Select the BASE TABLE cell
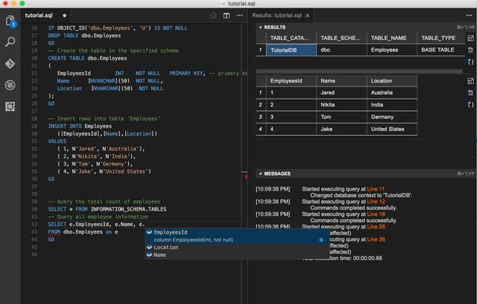 (441, 50)
